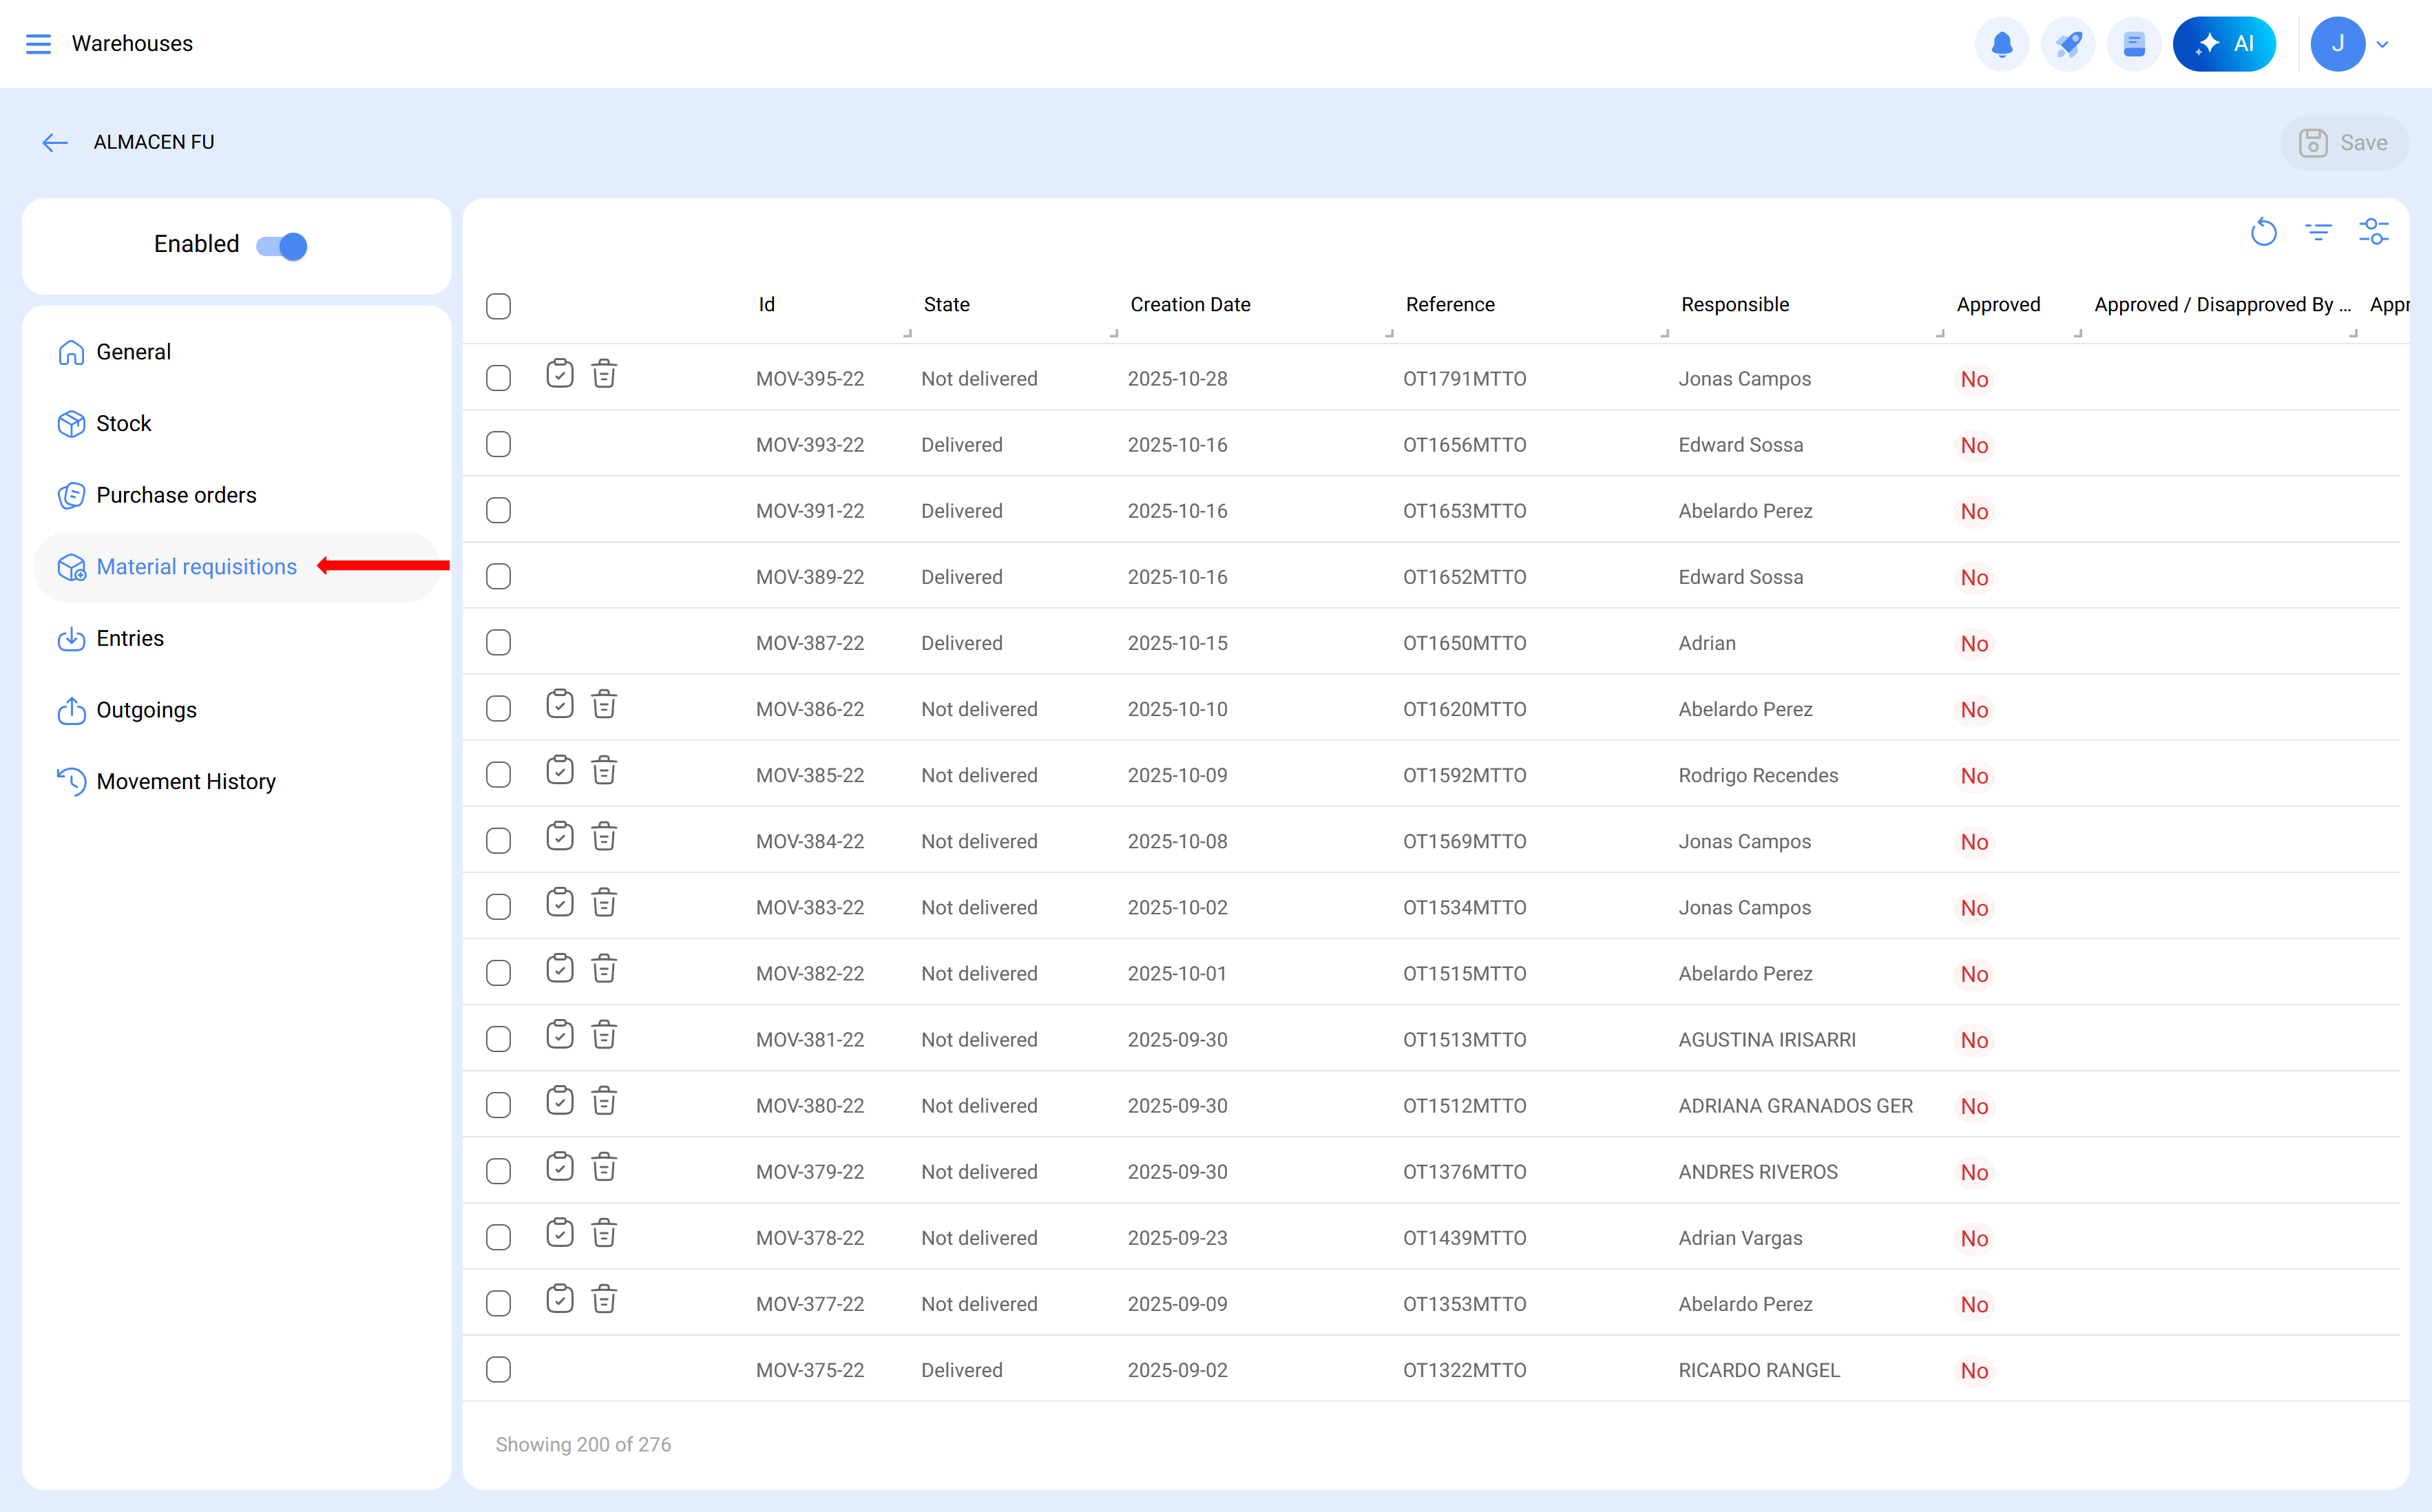Open the table filter icon

[x=2318, y=233]
